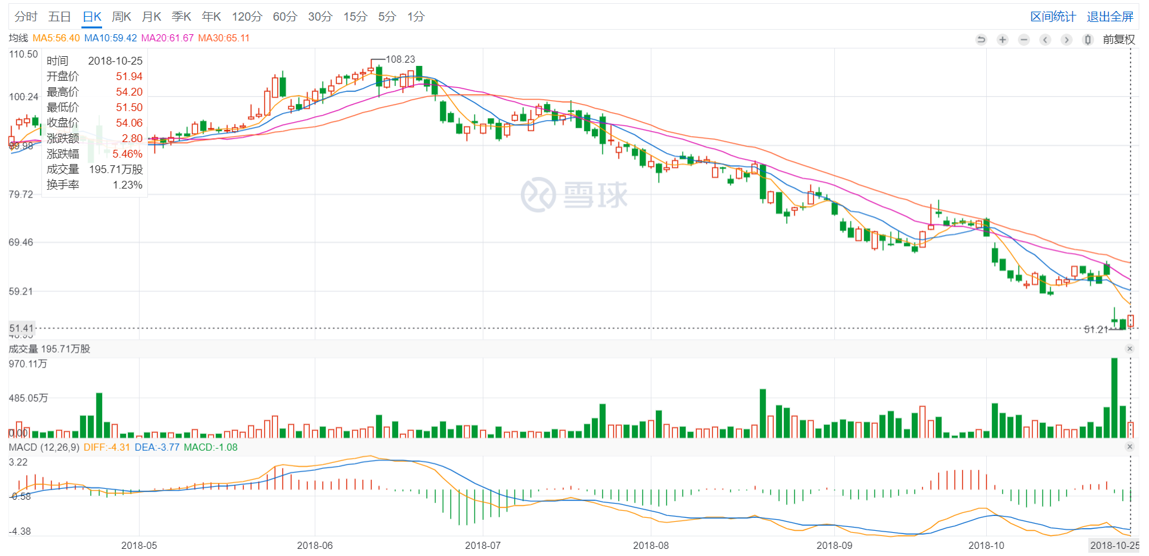
Task: Toggle the candlestick chart style icon
Action: coord(1088,39)
